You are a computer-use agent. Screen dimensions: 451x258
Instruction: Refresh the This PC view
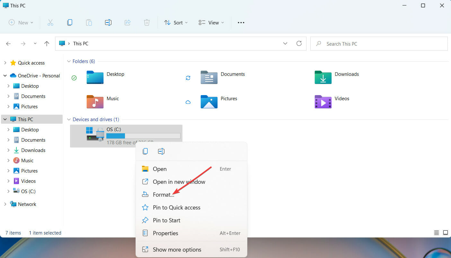coord(299,43)
